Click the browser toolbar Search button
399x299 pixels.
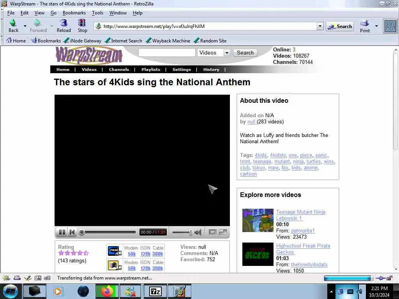click(x=340, y=26)
